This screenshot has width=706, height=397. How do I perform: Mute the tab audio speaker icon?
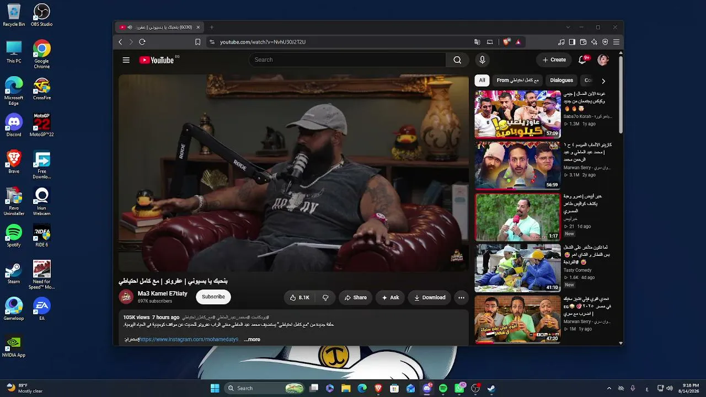pyautogui.click(x=130, y=27)
